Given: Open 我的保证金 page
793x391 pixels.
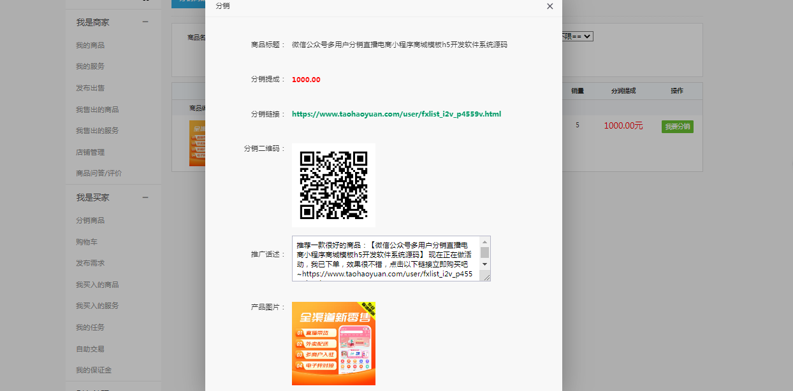Looking at the screenshot, I should 94,370.
